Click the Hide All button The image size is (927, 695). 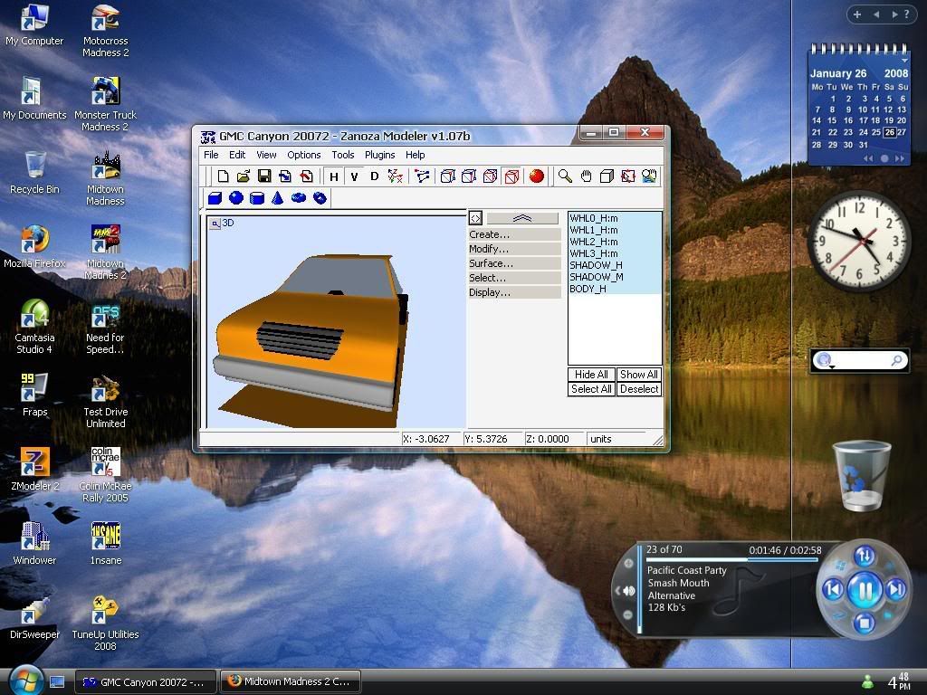click(591, 375)
